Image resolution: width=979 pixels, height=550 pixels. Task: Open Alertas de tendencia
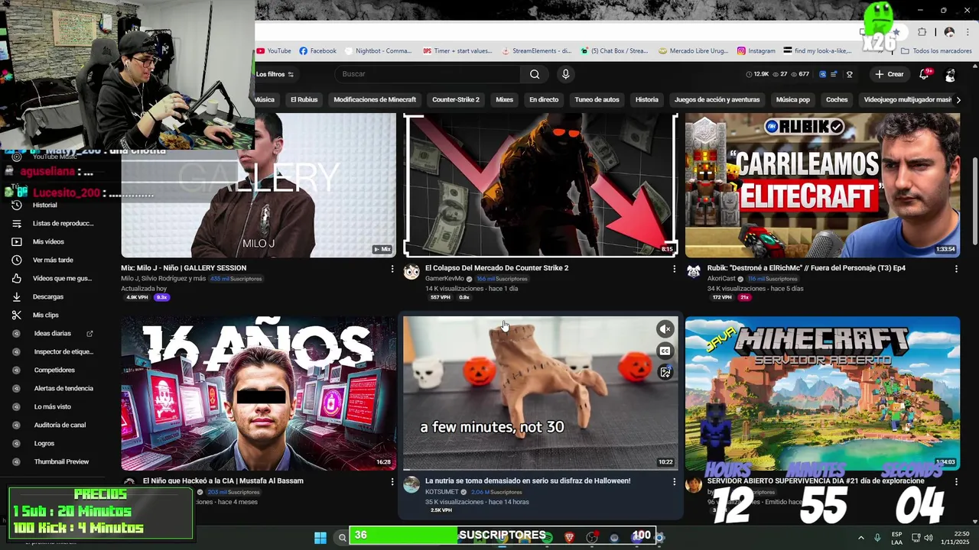point(63,388)
